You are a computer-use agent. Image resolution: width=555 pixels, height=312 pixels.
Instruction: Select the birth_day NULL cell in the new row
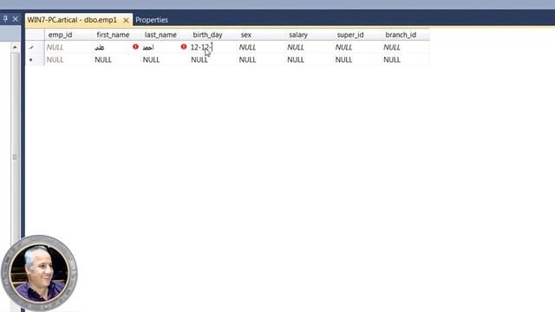tap(213, 60)
